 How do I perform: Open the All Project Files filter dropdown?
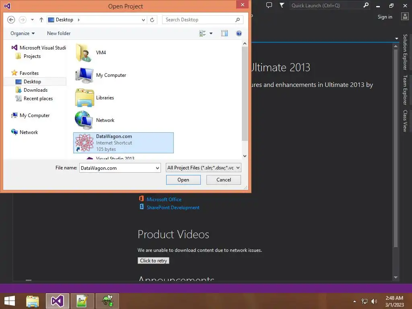(203, 168)
